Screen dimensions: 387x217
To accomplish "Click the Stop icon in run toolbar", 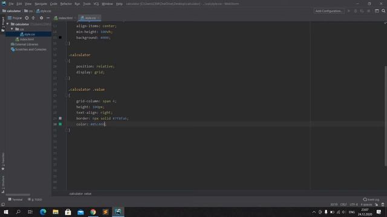I will point(368,11).
